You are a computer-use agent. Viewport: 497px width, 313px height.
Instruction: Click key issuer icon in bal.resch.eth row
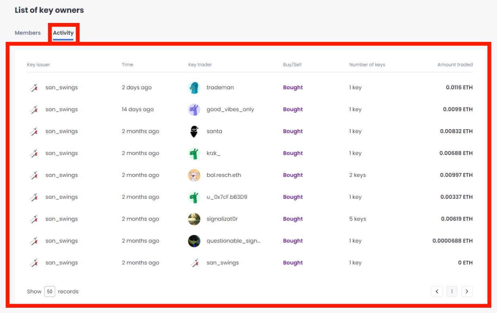click(33, 175)
